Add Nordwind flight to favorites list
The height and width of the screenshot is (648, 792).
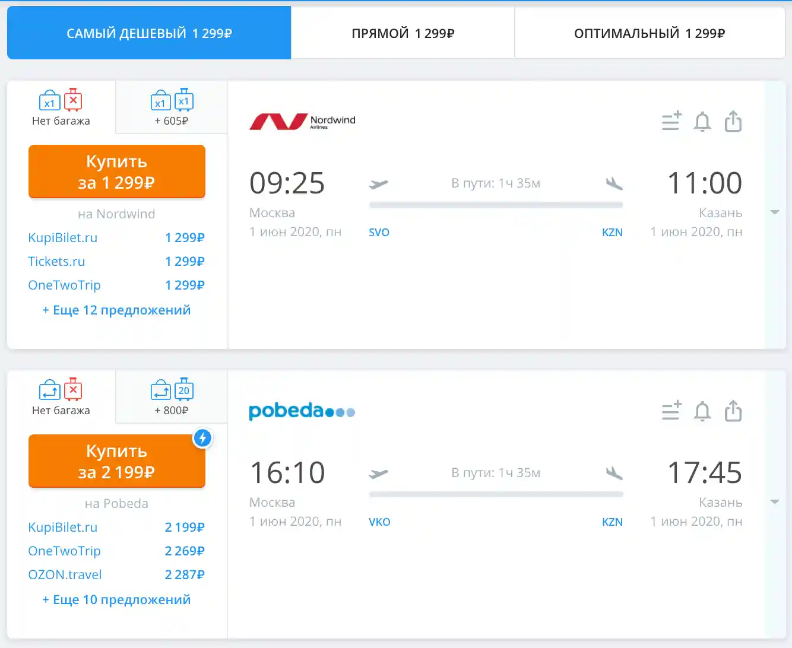pos(671,122)
